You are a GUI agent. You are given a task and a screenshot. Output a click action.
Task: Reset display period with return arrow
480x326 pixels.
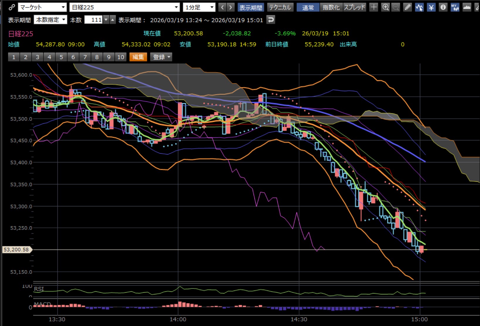[x=271, y=20]
